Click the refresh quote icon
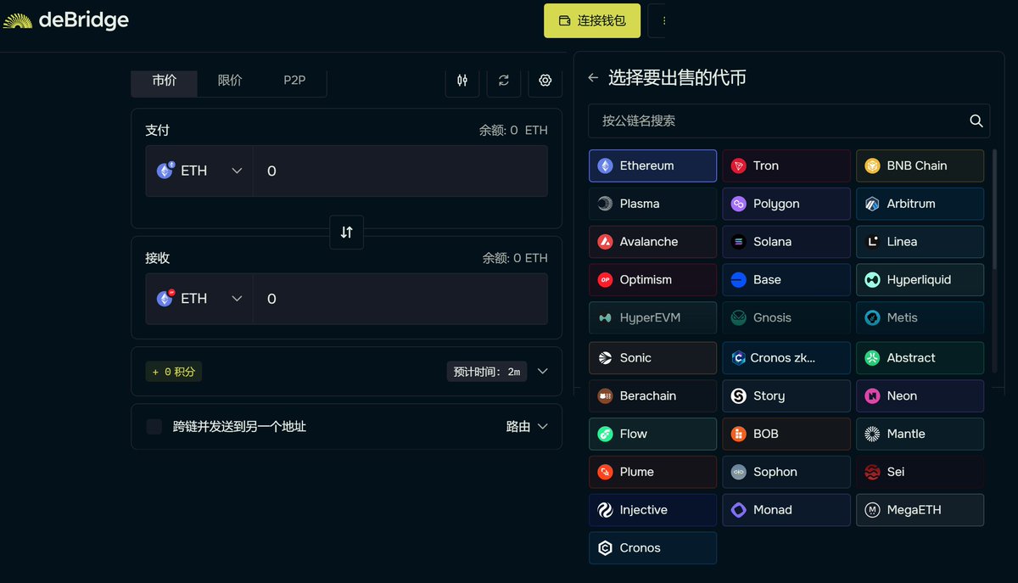1018x583 pixels. (x=504, y=80)
